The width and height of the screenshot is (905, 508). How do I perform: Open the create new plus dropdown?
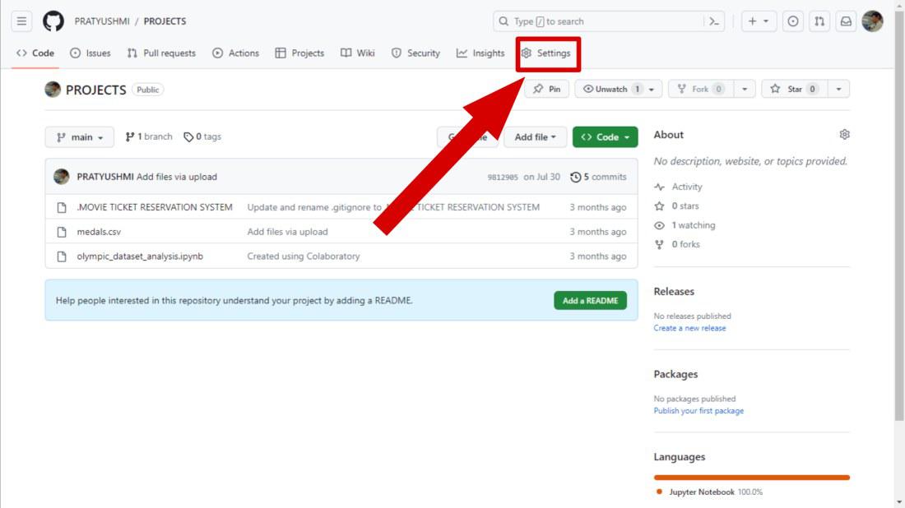[x=759, y=21]
